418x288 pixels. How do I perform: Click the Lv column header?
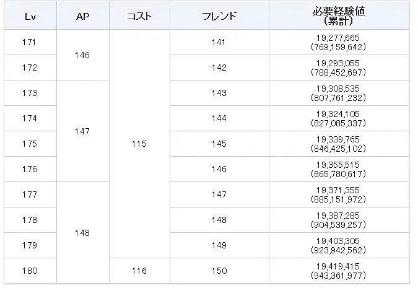29,16
